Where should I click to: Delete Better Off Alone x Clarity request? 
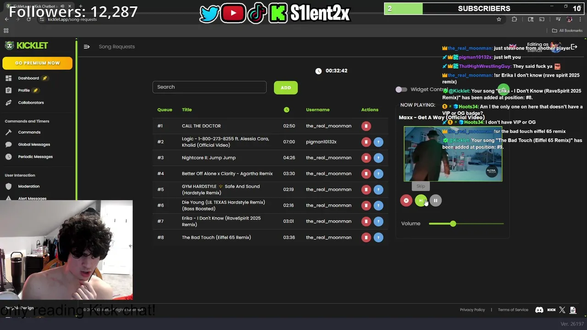click(x=366, y=174)
